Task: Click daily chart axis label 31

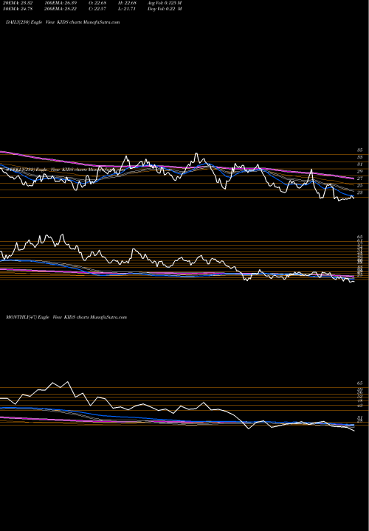Action: [359, 164]
